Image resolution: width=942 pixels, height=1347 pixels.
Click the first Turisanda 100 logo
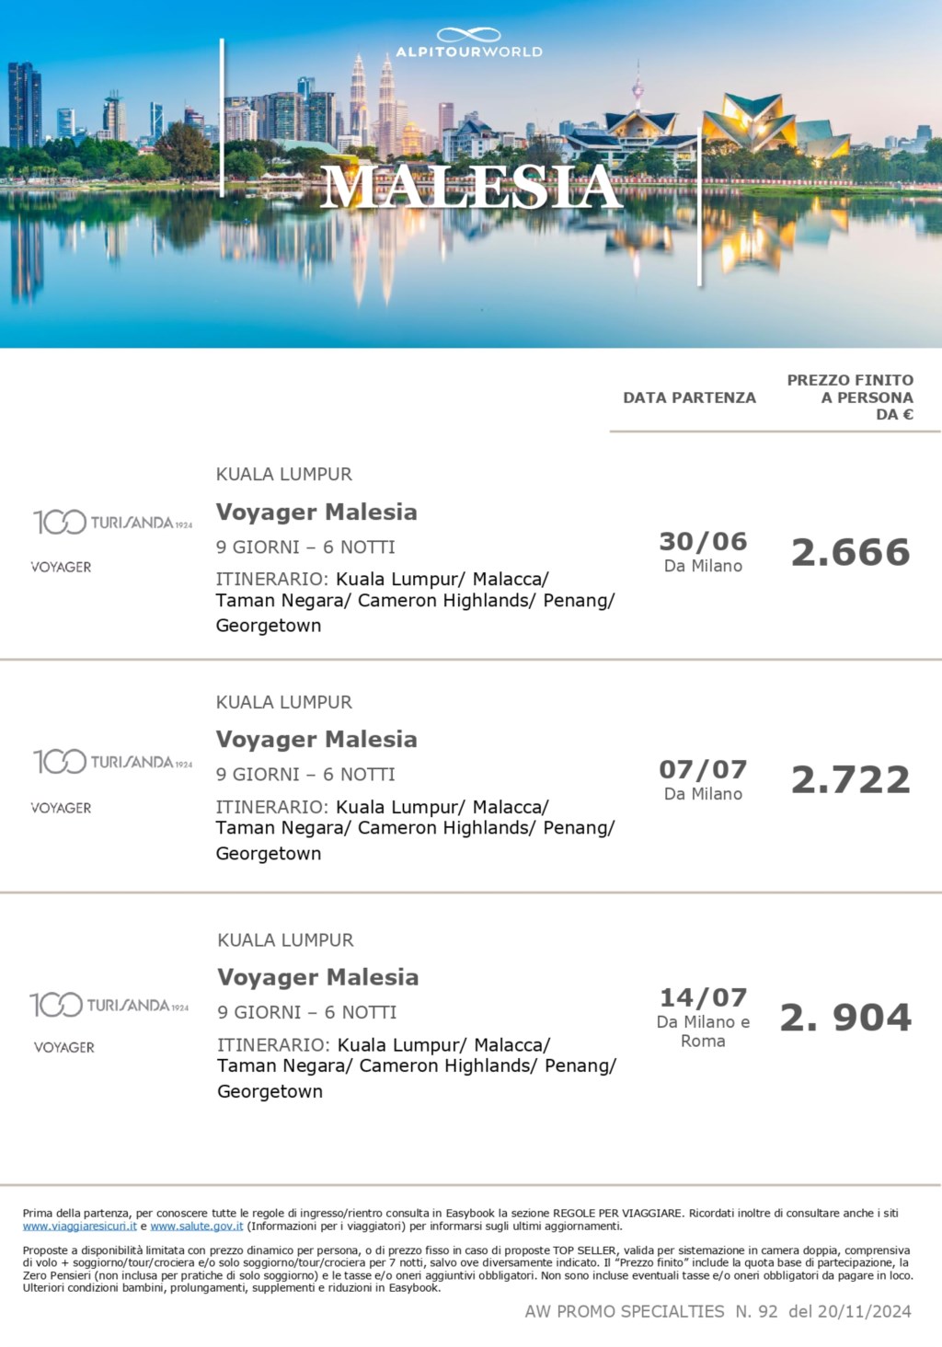(113, 523)
